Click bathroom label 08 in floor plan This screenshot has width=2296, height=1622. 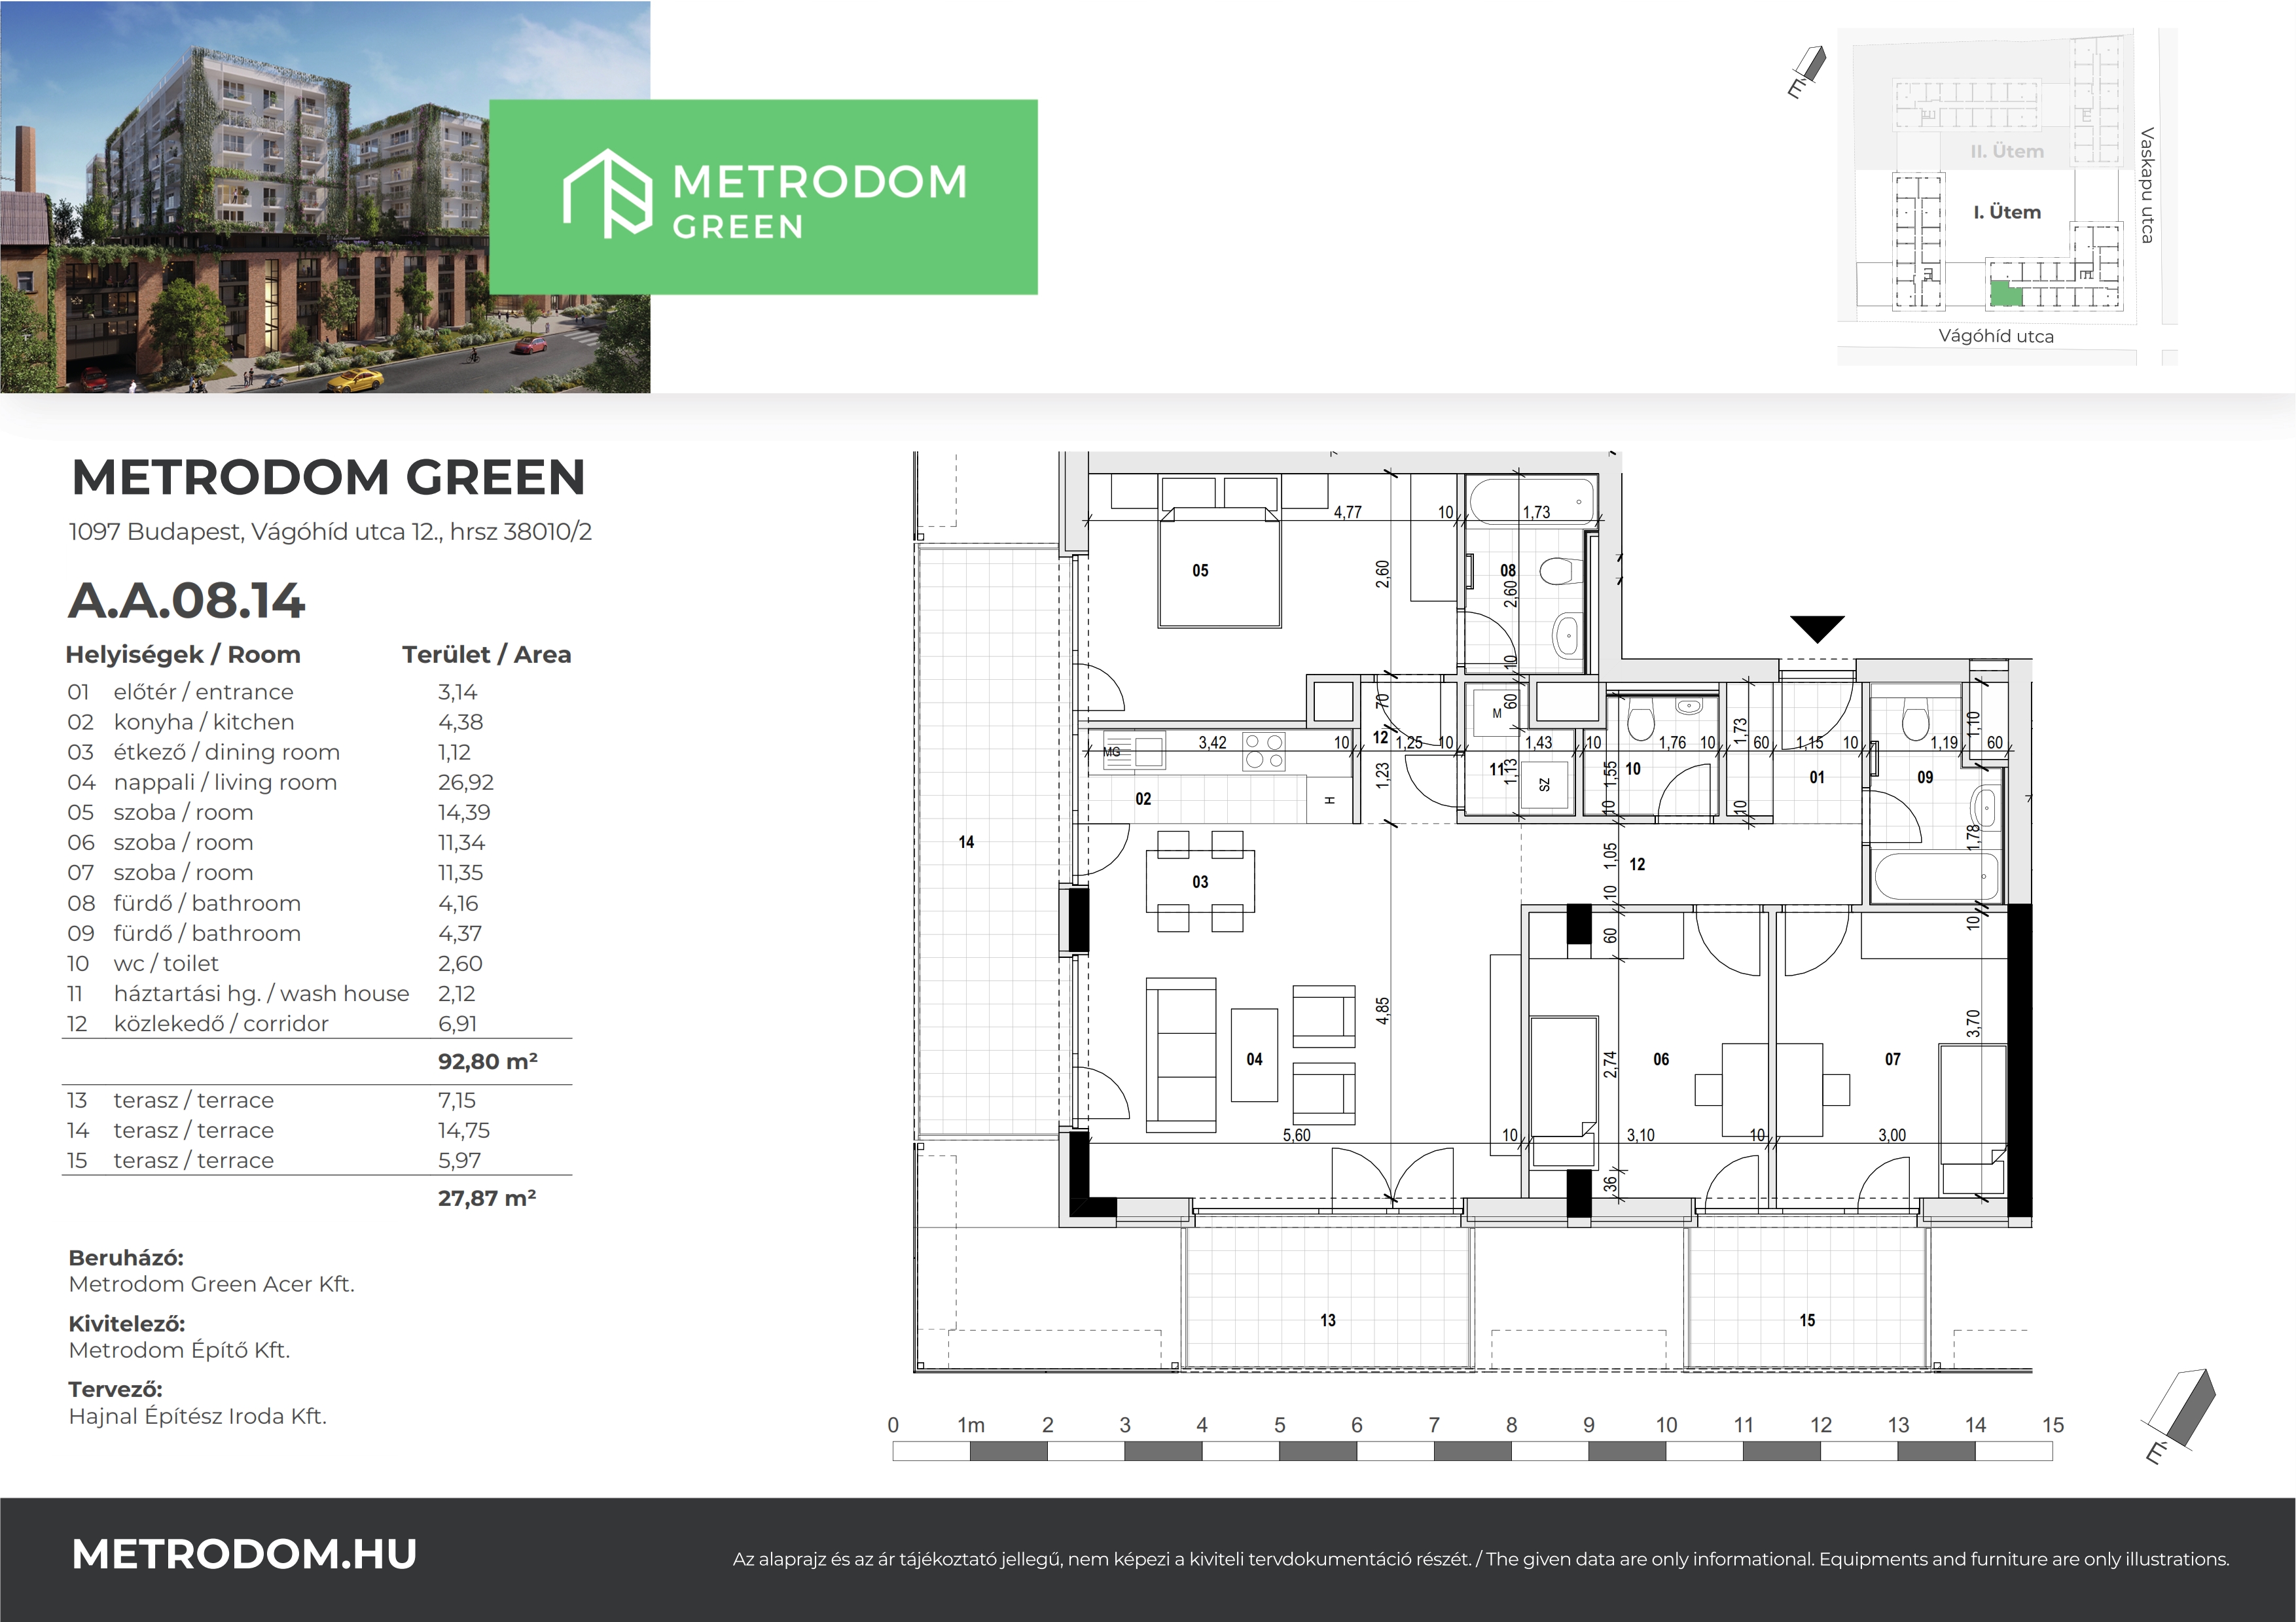click(x=1508, y=571)
